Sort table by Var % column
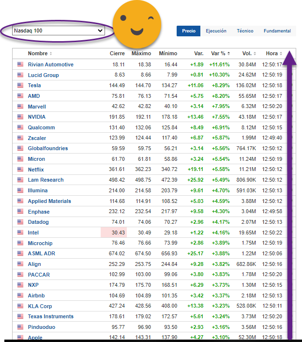Viewport: 302px width, 342px height. 220,53
